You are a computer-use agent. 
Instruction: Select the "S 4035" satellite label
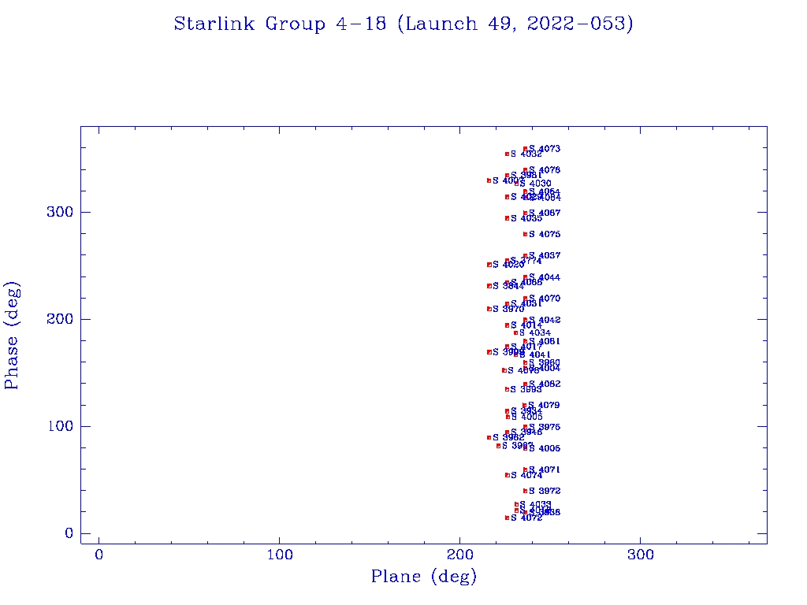(526, 218)
